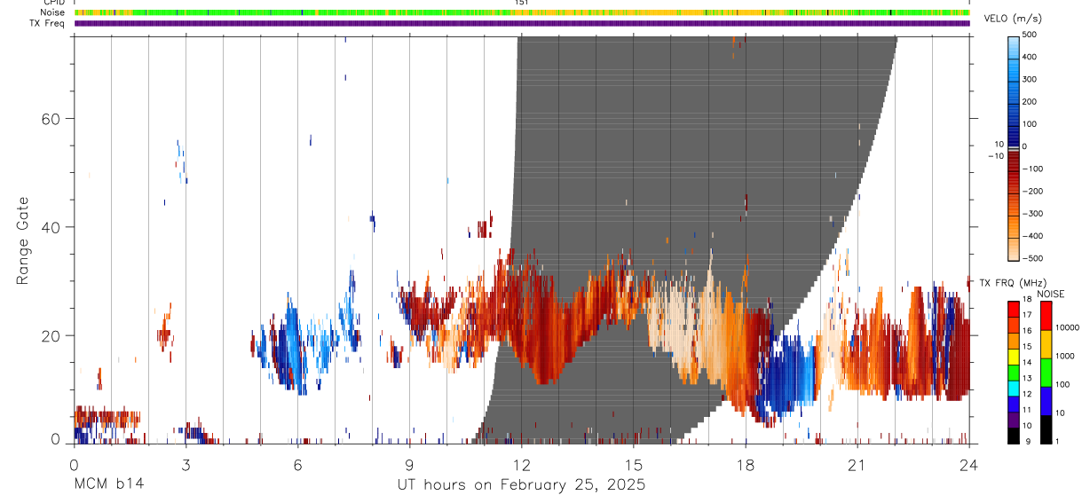Click the '10000' label on the NOISE scale

click(1067, 327)
